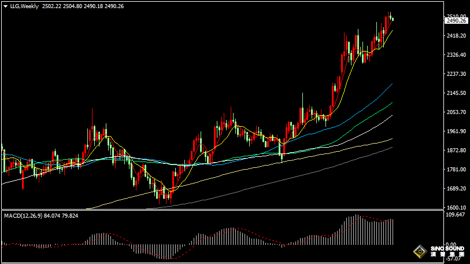Click the 2510.00 price axis label
The image size is (470, 264).
(x=456, y=16)
